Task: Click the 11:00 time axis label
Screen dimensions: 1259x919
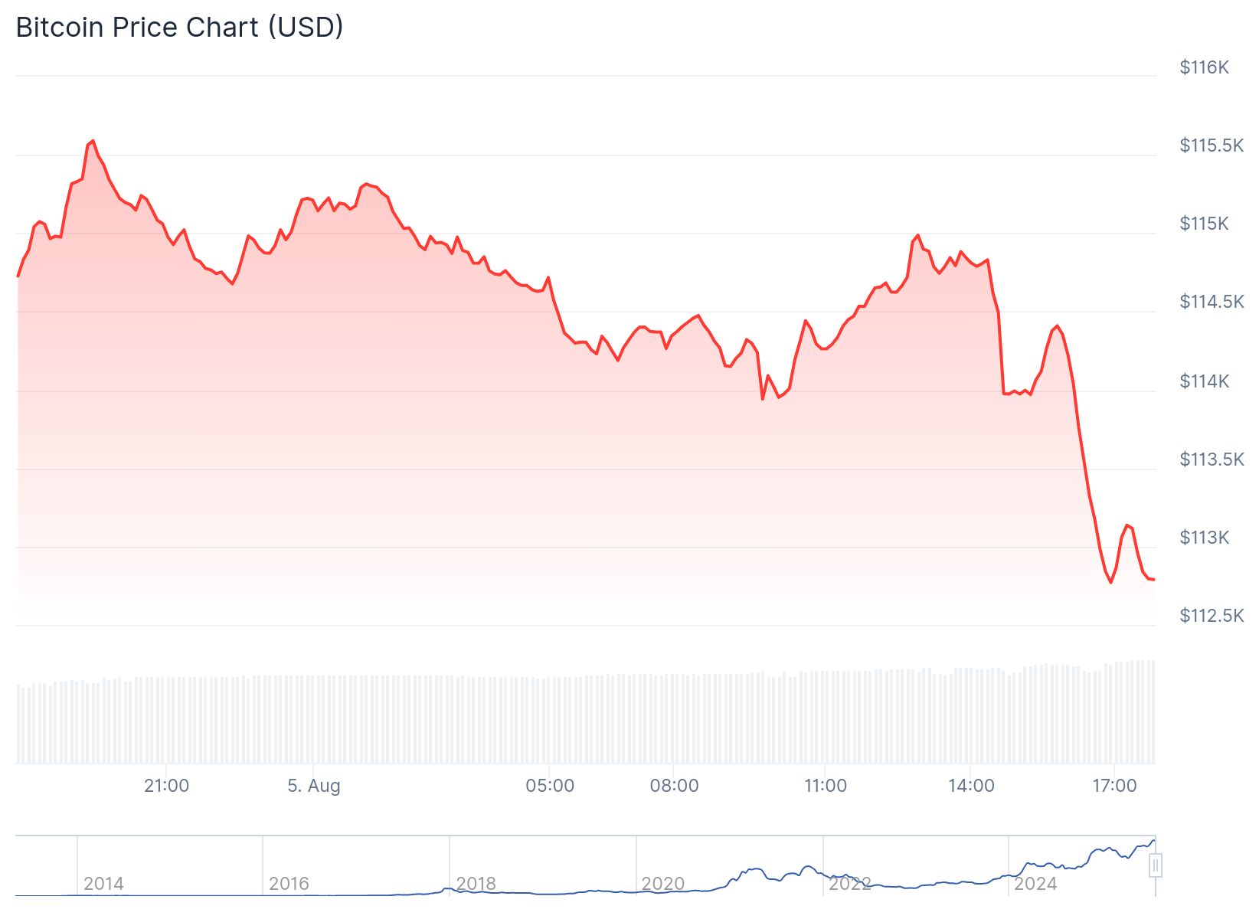Action: point(826,786)
